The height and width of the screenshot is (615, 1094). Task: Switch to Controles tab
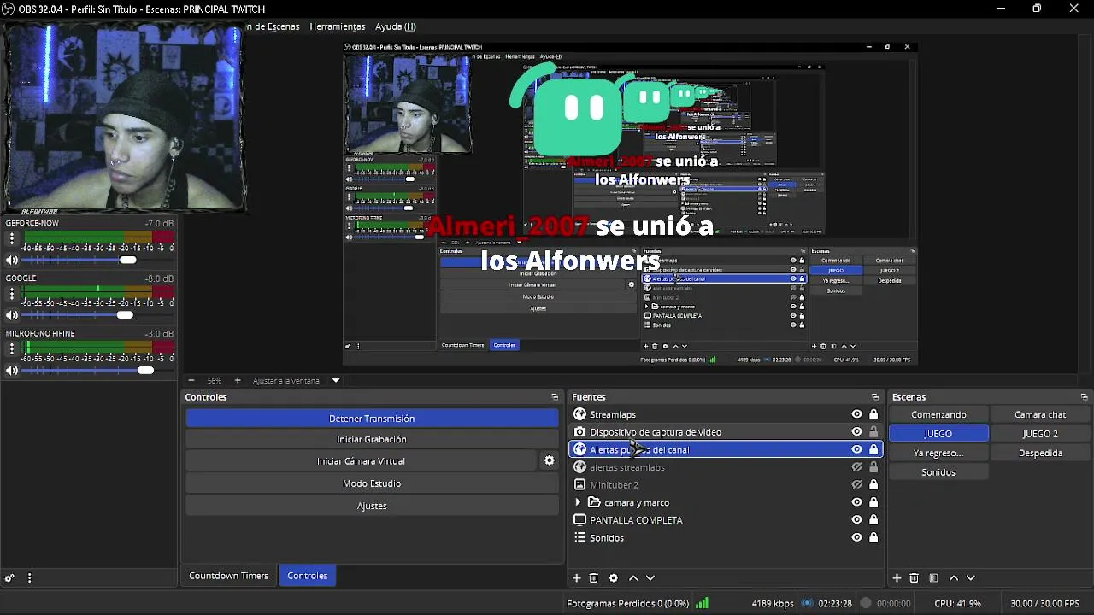click(x=308, y=576)
